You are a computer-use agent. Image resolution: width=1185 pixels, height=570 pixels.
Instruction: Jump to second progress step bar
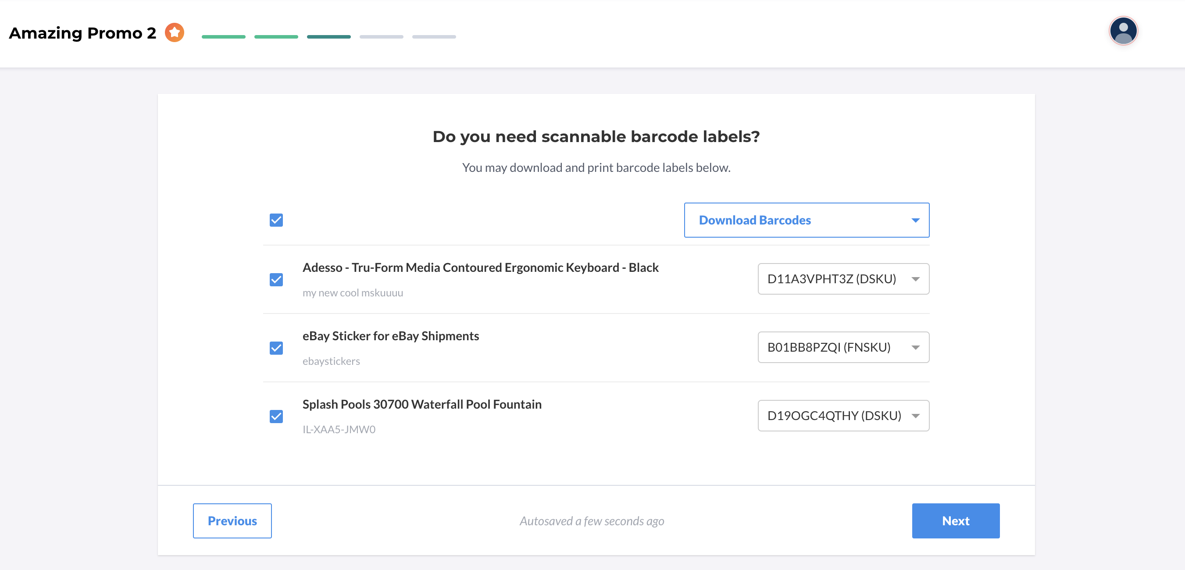click(276, 37)
